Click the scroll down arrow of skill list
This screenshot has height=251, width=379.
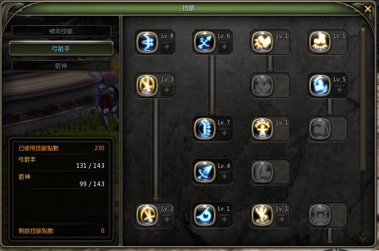pos(363,238)
